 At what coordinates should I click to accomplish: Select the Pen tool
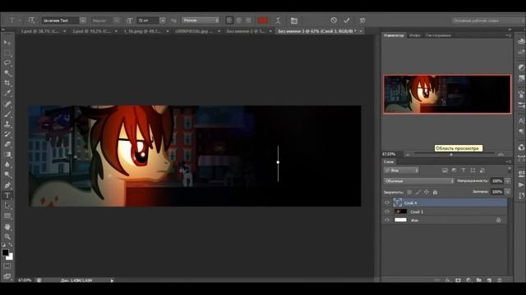point(7,185)
